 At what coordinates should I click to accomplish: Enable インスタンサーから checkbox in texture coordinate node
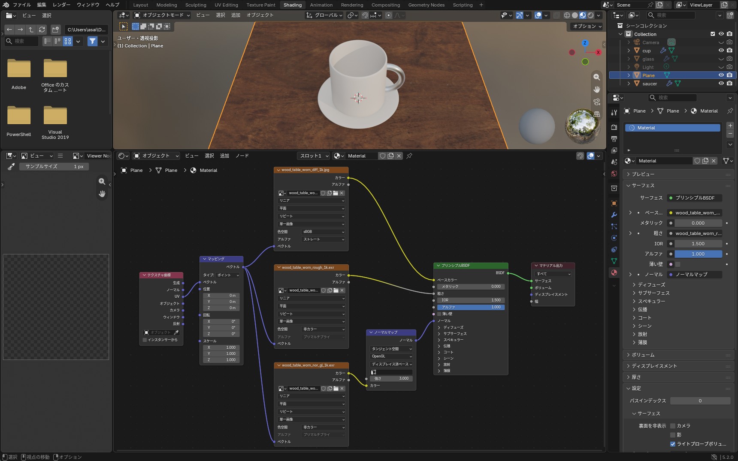145,340
